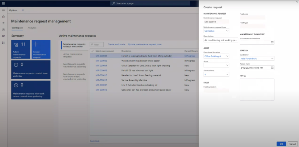The width and height of the screenshot is (299, 147).
Task: Open the app launcher waffle icon
Action: (3, 3)
